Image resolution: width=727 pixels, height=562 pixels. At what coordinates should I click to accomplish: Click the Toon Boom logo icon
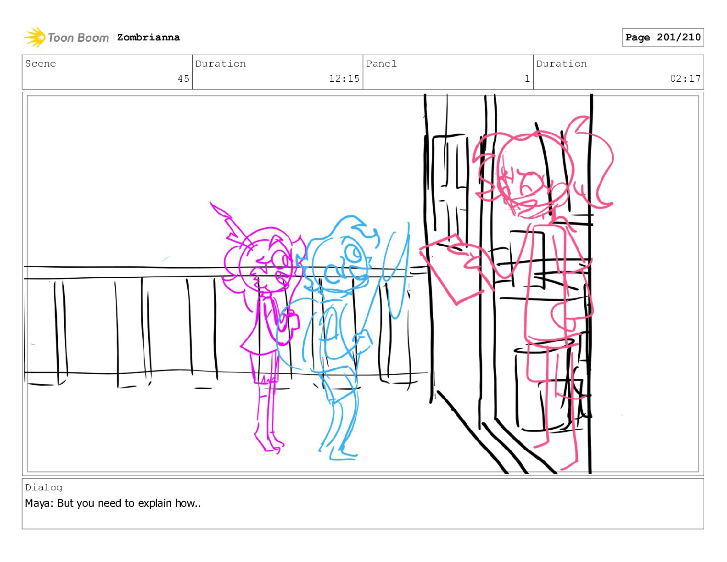click(x=35, y=37)
